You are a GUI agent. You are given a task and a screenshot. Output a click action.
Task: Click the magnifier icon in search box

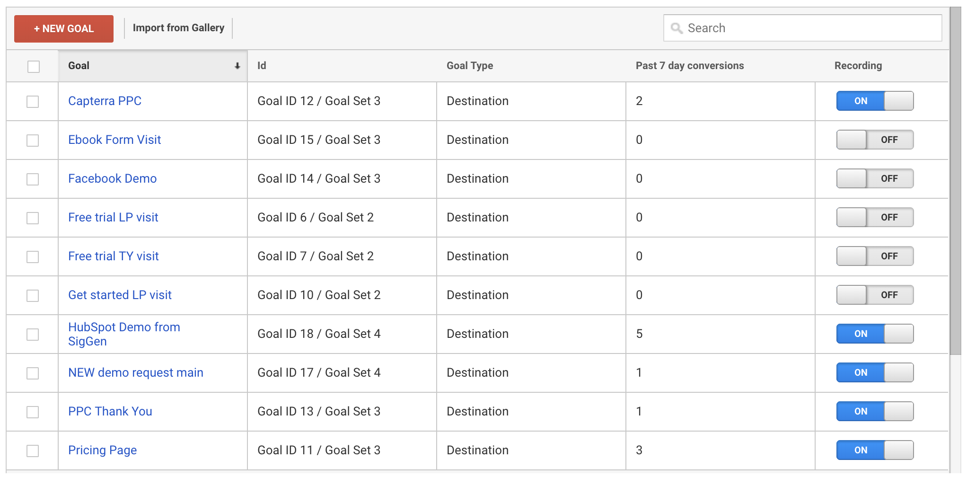tap(677, 28)
